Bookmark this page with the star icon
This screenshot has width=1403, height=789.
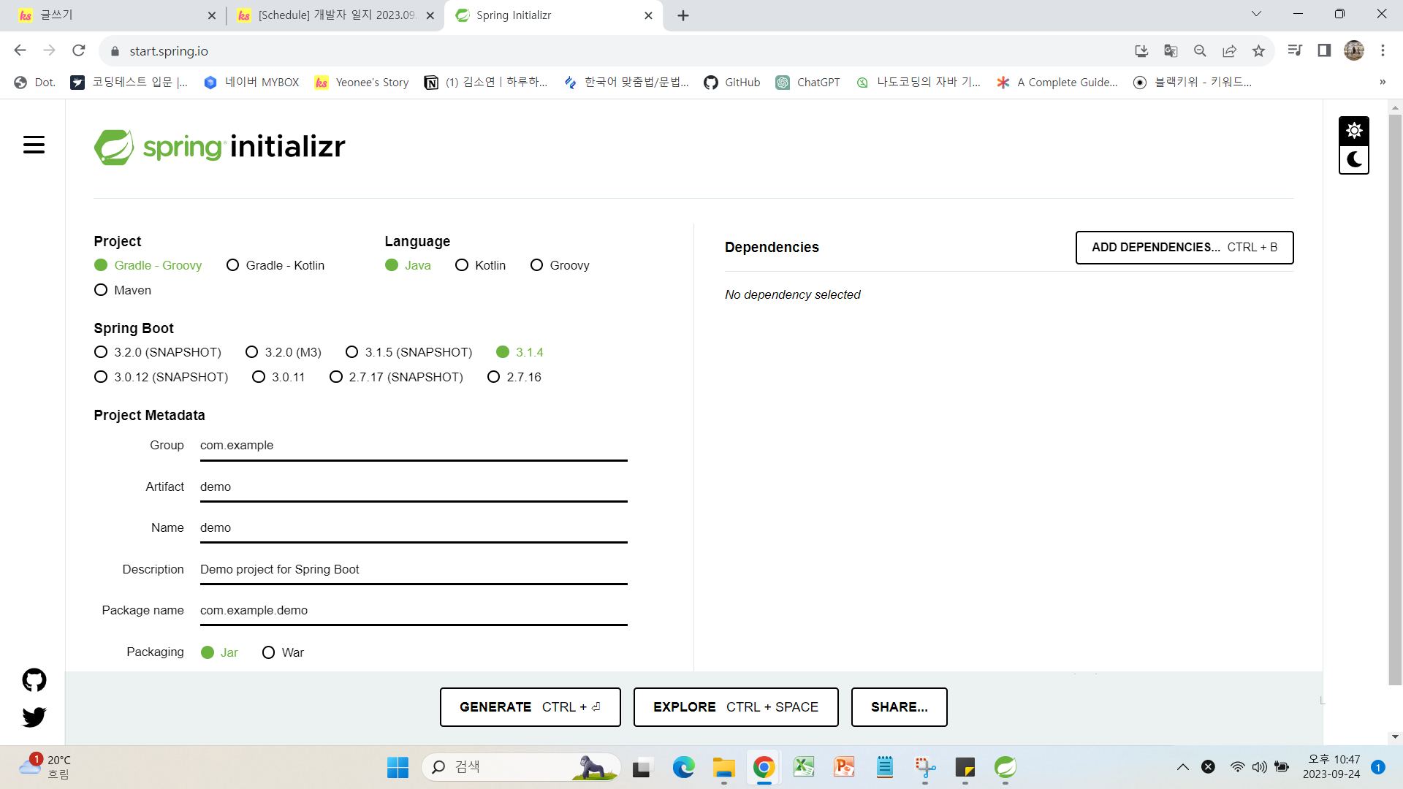point(1258,50)
